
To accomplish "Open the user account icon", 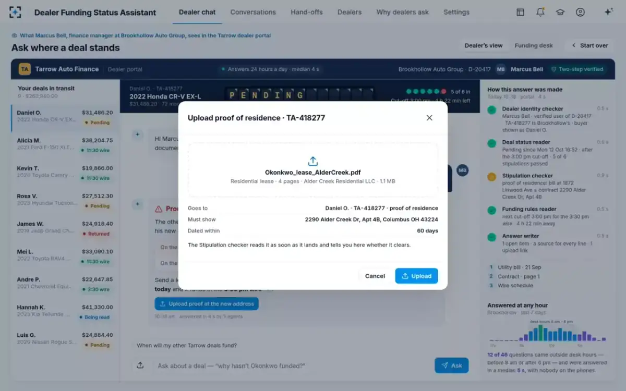I will click(x=580, y=12).
